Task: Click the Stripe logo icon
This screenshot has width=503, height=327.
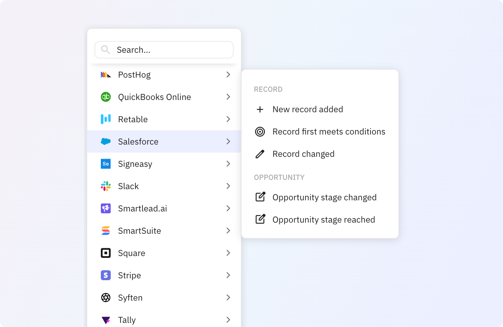Action: [x=106, y=275]
